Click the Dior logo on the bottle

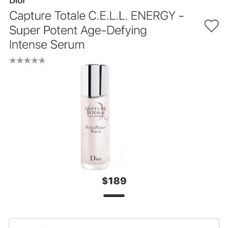click(96, 159)
